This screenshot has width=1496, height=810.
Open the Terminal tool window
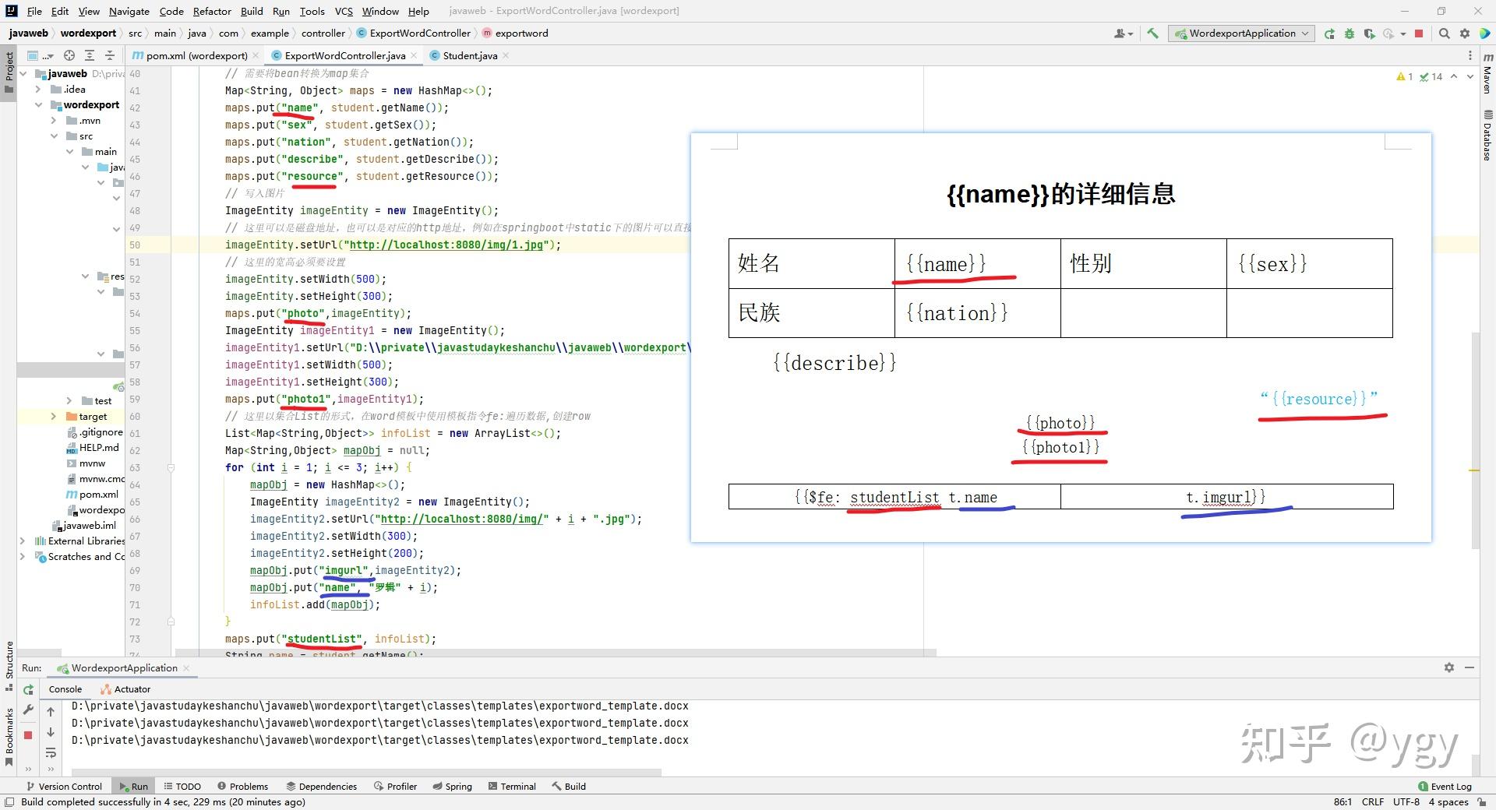point(512,786)
